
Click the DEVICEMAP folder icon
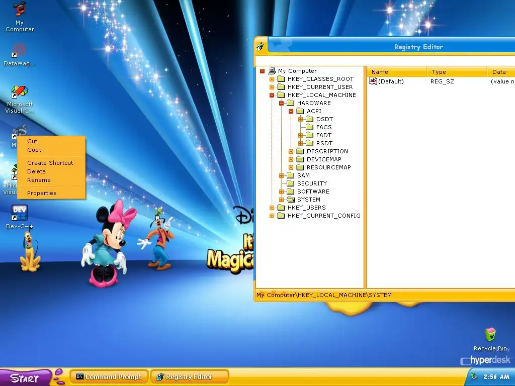[x=300, y=159]
